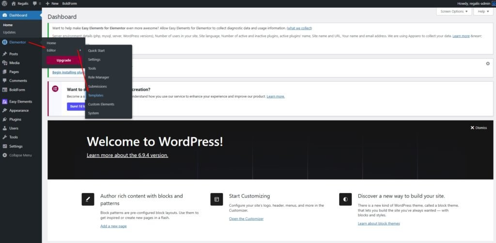This screenshot has height=243, width=496.
Task: Open the Customizer link
Action: (x=246, y=219)
